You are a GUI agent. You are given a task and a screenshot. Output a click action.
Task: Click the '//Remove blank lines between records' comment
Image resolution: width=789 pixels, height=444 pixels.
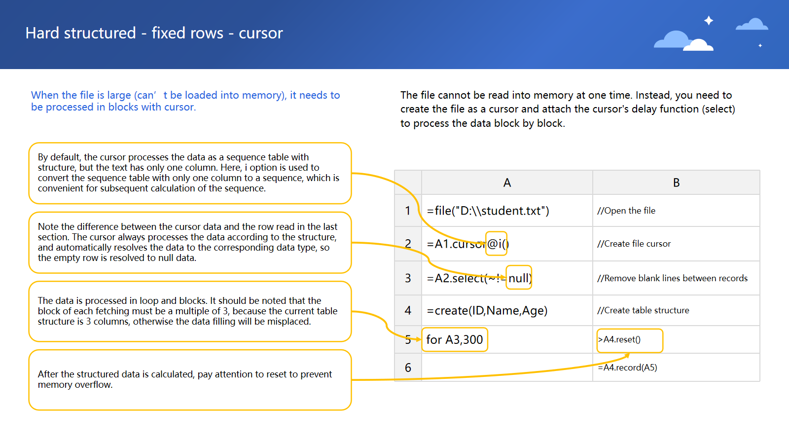672,278
